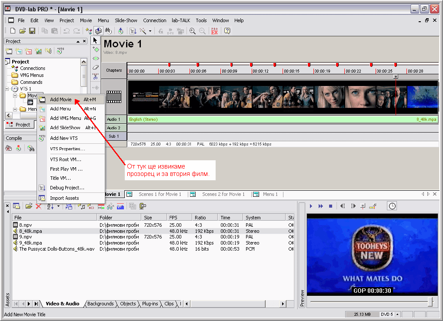Click the red chapter marker above 00:00:03
The width and height of the screenshot is (443, 321).
(169, 65)
